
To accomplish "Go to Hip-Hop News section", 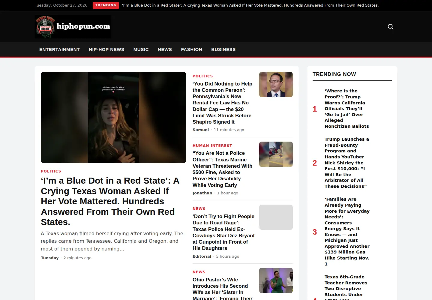I will (106, 49).
